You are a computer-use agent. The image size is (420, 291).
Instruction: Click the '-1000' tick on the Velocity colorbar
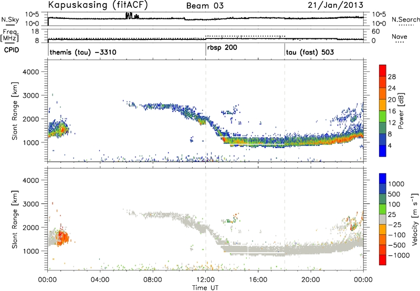399,255
